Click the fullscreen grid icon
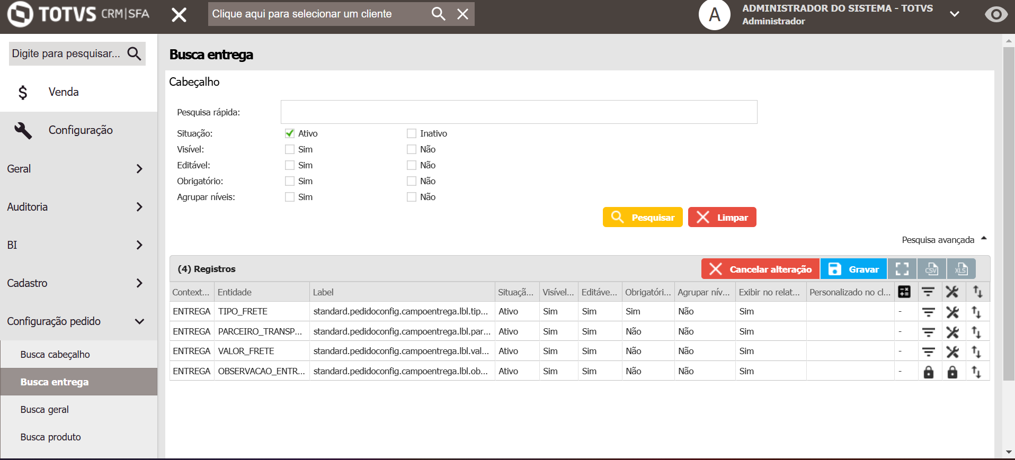Screen dimensions: 1015x460 click(902, 269)
